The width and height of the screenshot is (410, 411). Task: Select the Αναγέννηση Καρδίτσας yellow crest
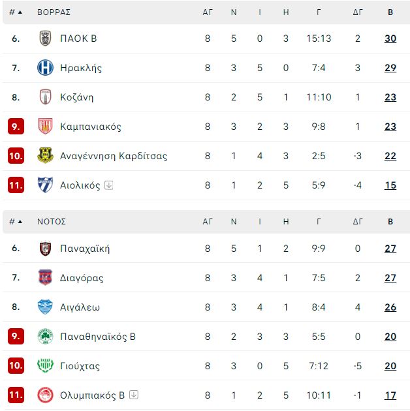tap(45, 156)
